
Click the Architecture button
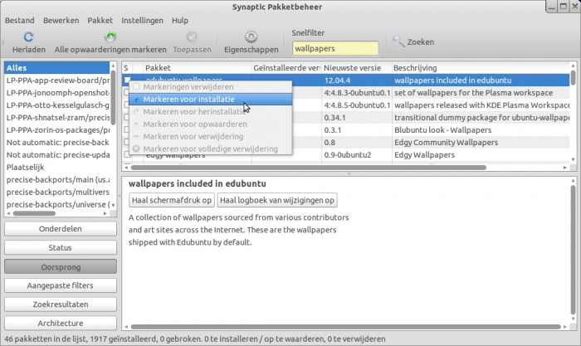tap(61, 323)
